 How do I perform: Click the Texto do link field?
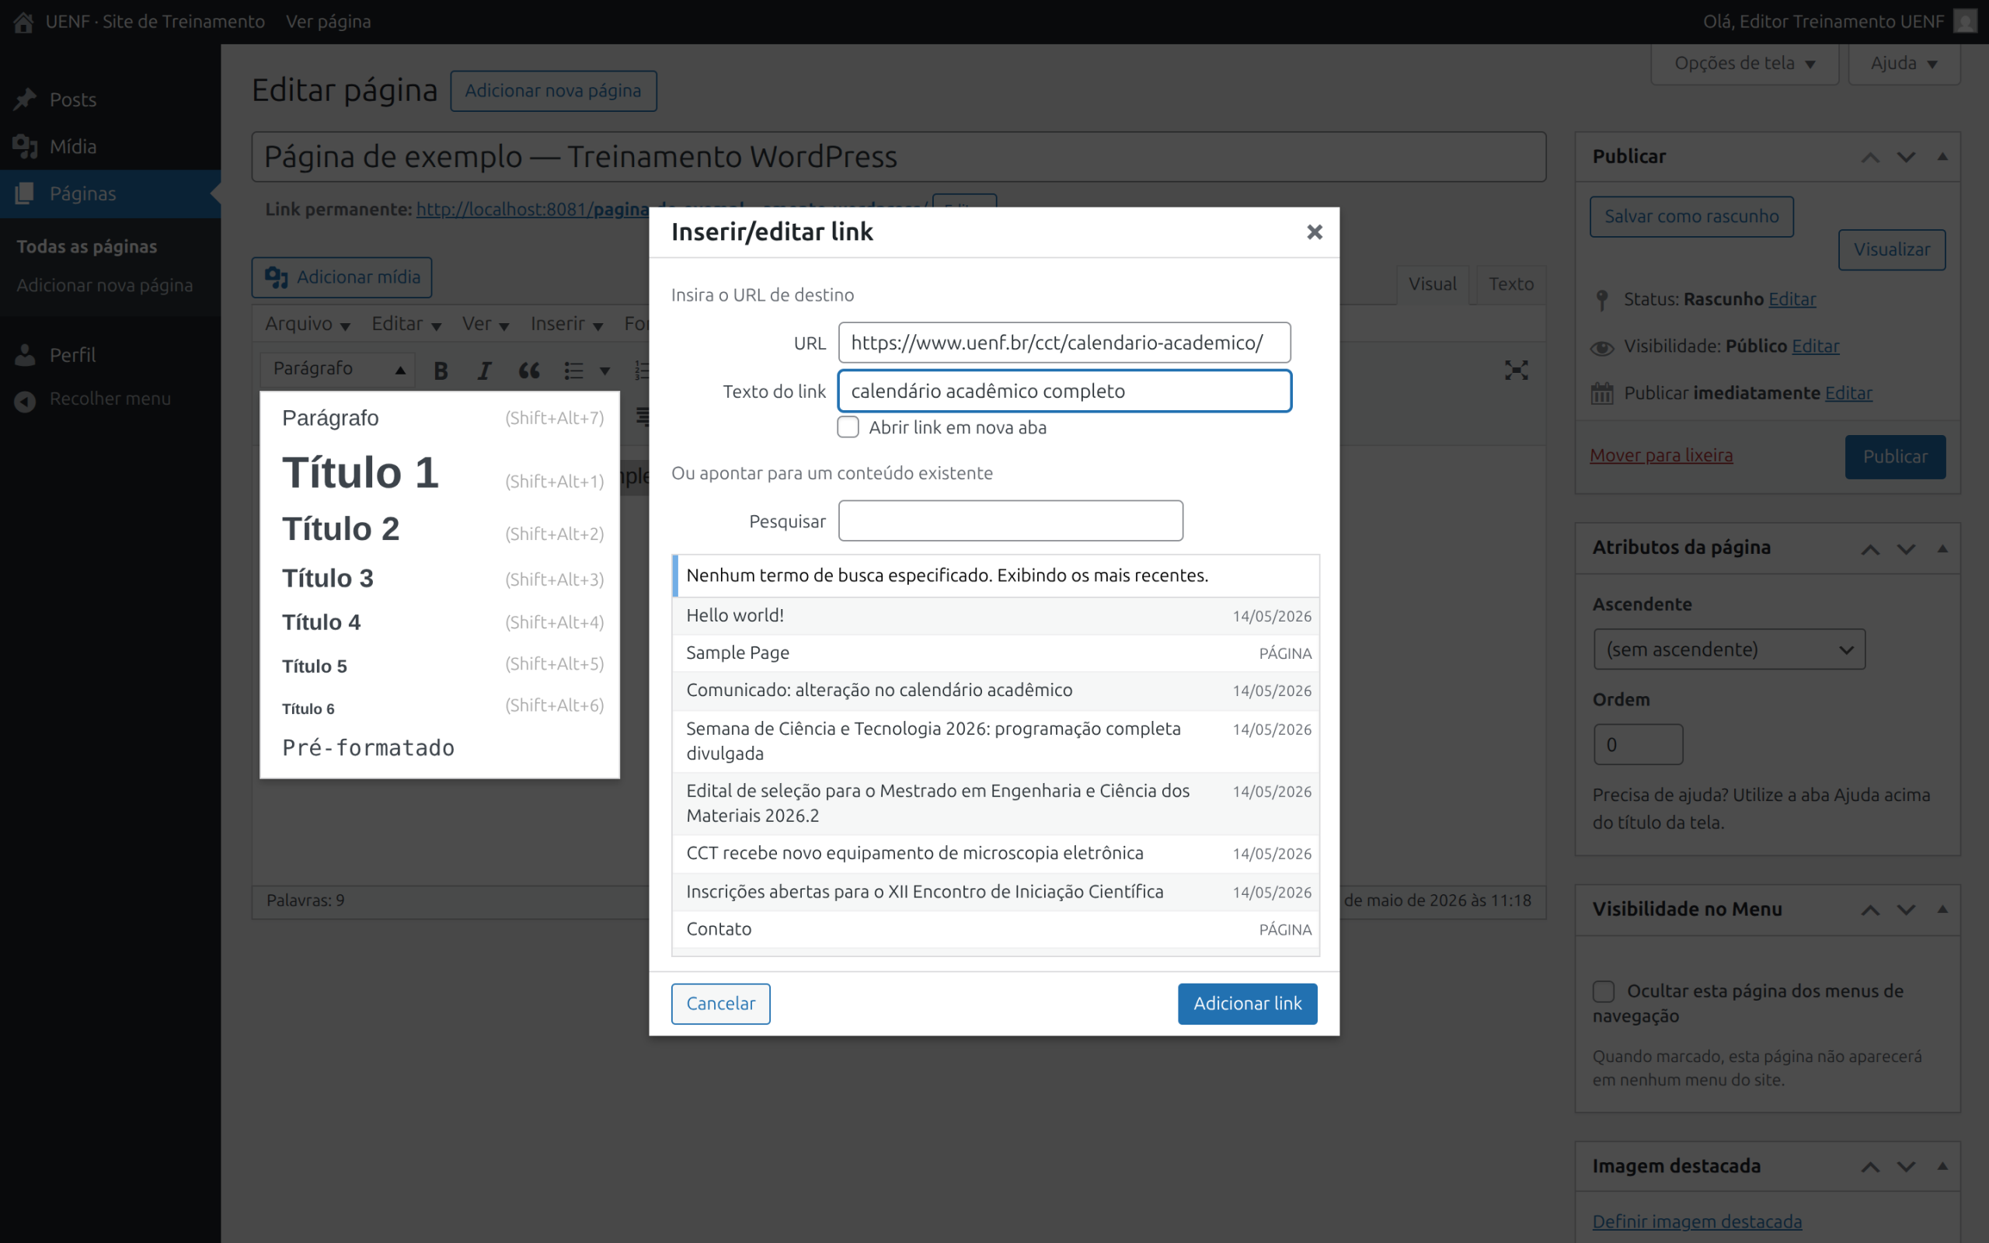[1064, 392]
